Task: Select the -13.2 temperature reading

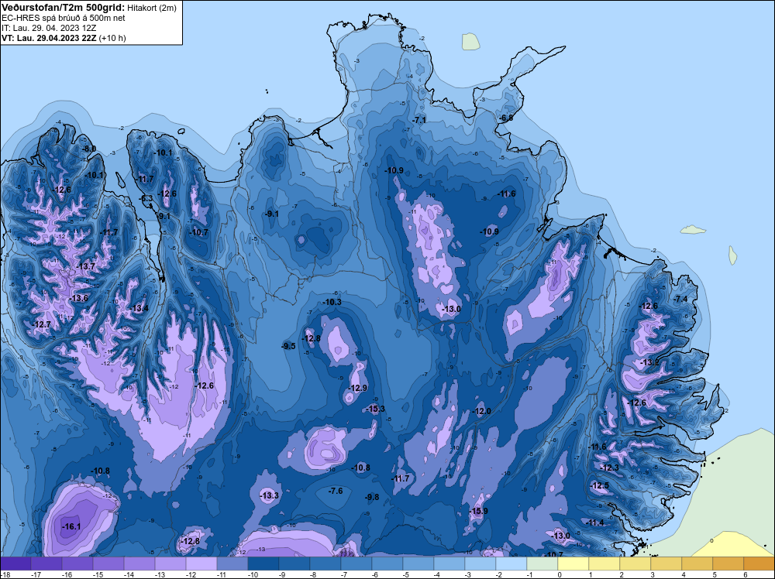Action: coord(649,362)
